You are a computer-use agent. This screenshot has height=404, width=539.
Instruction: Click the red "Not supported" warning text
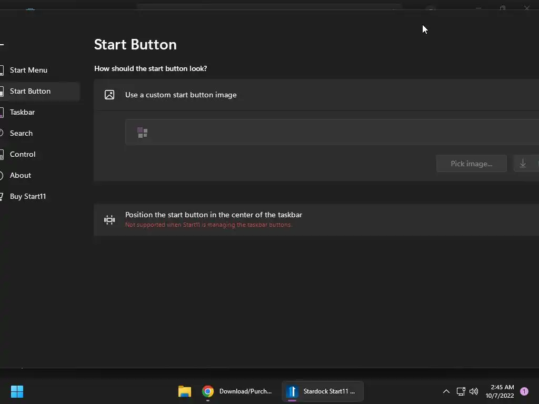coord(208,225)
